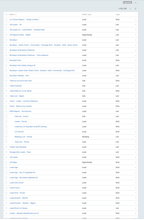Open Leads by LO Avg Max Avail @ Closing
Image resolution: width=144 pixels, height=220 pixels.
(x=31, y=126)
